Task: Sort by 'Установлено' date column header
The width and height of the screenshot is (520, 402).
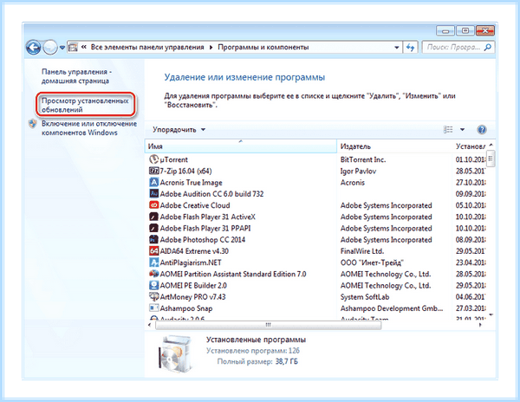Action: click(469, 146)
